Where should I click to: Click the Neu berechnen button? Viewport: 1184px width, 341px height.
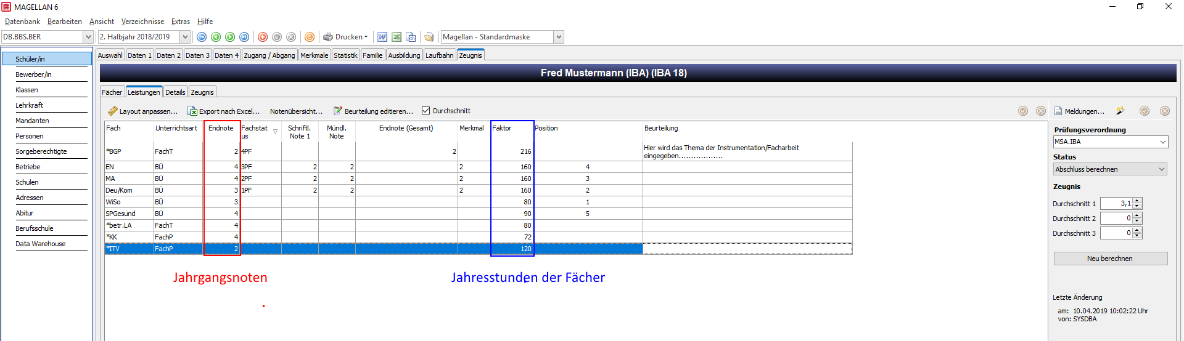click(1110, 259)
